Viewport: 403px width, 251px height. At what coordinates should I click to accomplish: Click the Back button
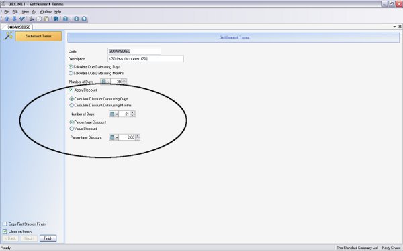[11, 238]
